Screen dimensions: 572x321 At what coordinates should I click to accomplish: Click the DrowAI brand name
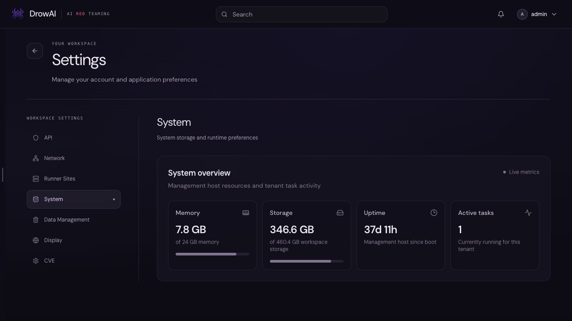pyautogui.click(x=42, y=14)
